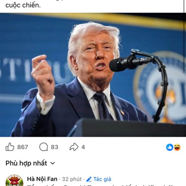186x186 pixels.
Task: Open the Phù hợp nhất comment sorting menu
Action: (30, 163)
